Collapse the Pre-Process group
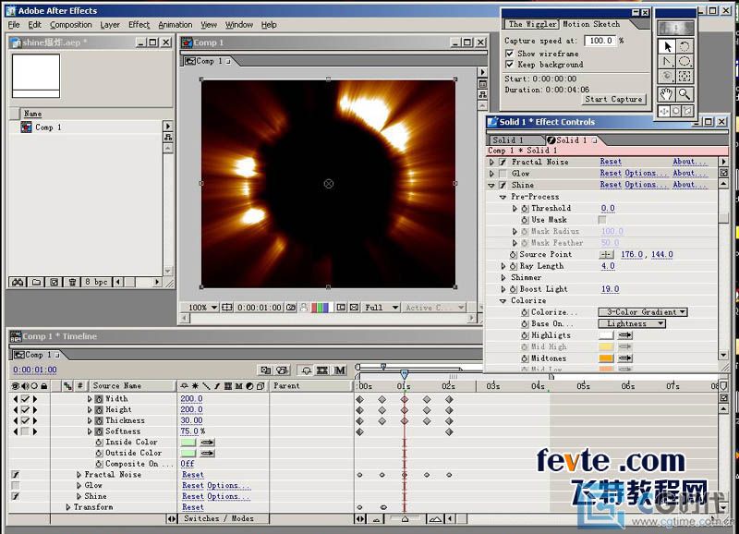Screen dimensions: 739x534 (x=503, y=197)
